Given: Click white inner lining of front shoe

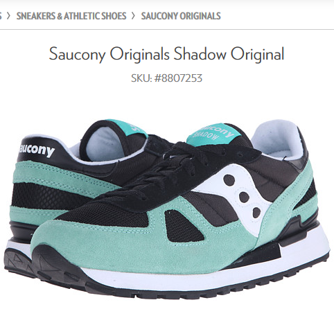Looking at the screenshot, I should coord(277,139).
